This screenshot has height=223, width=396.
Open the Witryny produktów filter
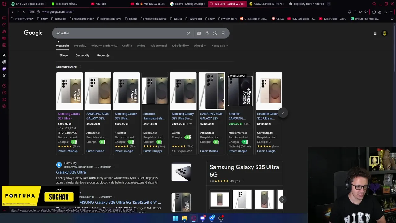pyautogui.click(x=104, y=46)
